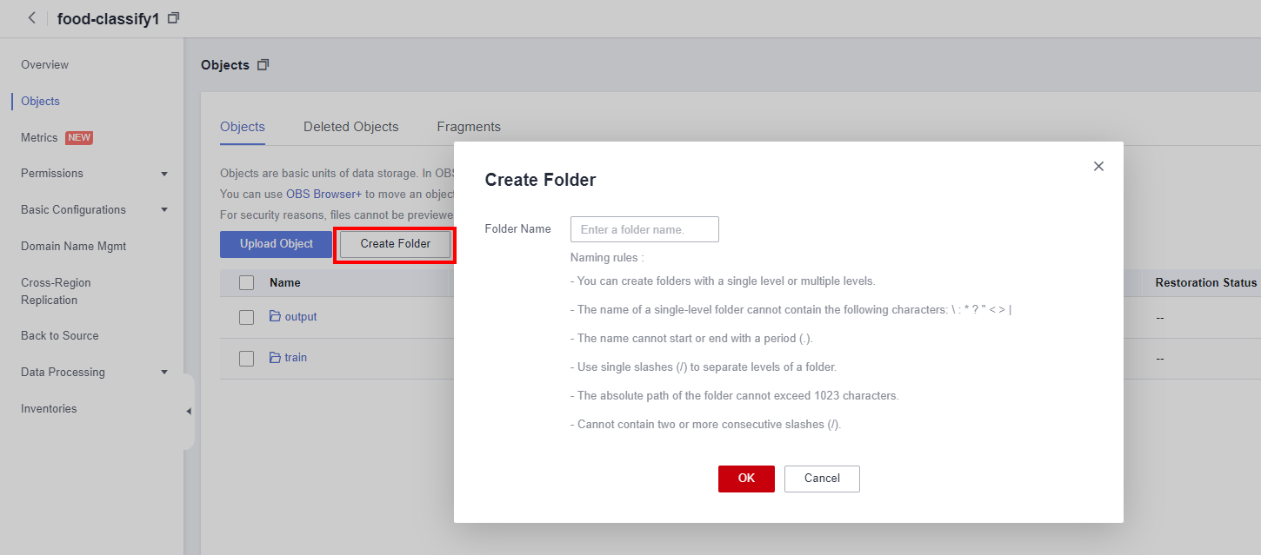Check the box for the train folder
This screenshot has width=1261, height=555.
click(246, 359)
